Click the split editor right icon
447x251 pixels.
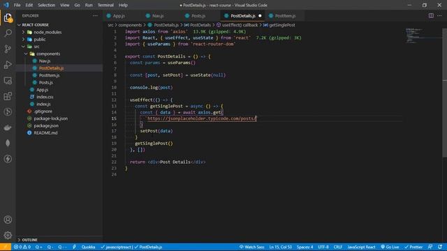click(x=431, y=15)
